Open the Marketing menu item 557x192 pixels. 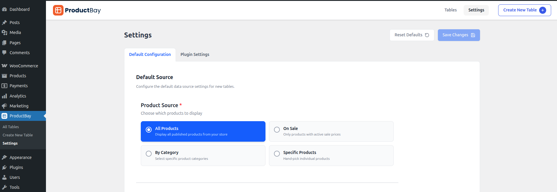tap(23, 106)
